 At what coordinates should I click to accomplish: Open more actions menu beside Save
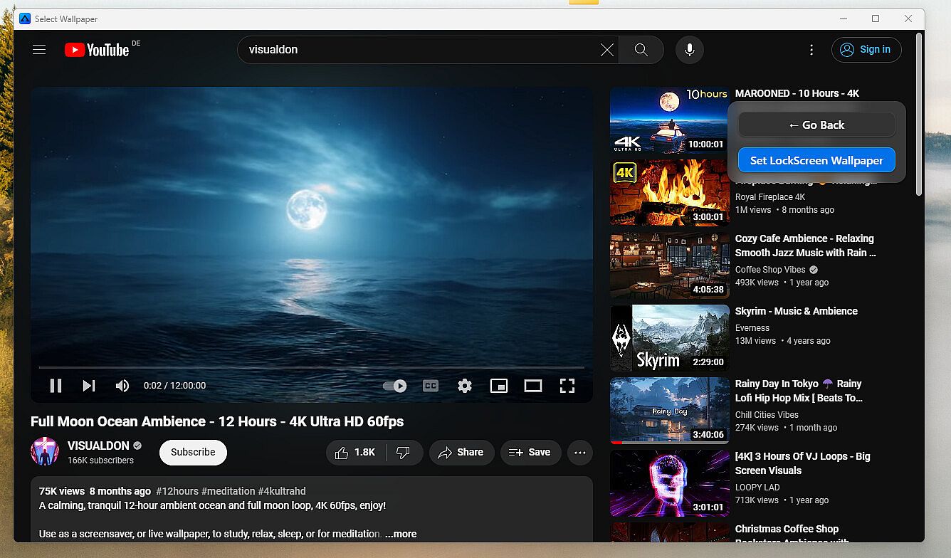tap(579, 453)
